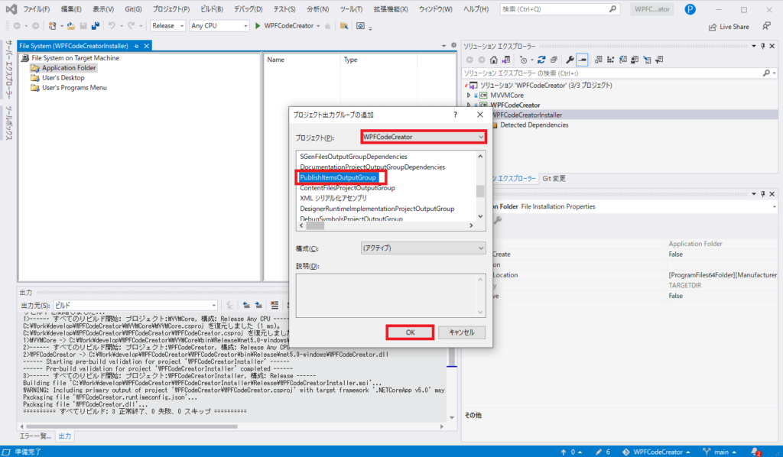Click the Output panel horizontal scrollbar
783x457 pixels.
point(132,426)
